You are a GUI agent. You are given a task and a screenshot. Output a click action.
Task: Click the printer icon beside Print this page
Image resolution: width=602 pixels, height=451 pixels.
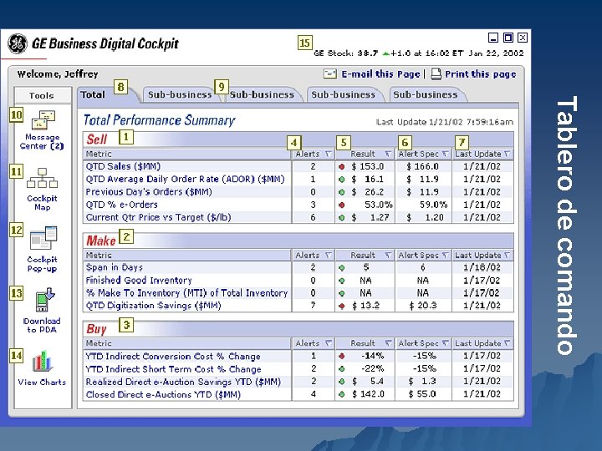click(x=436, y=73)
